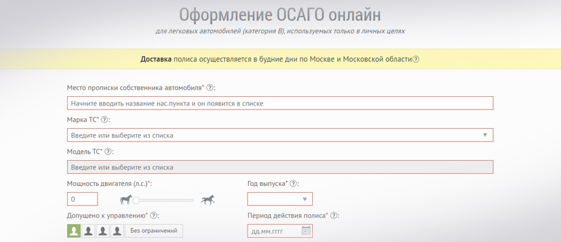Focus the owner registration place input field
561x242 pixels.
click(x=280, y=103)
